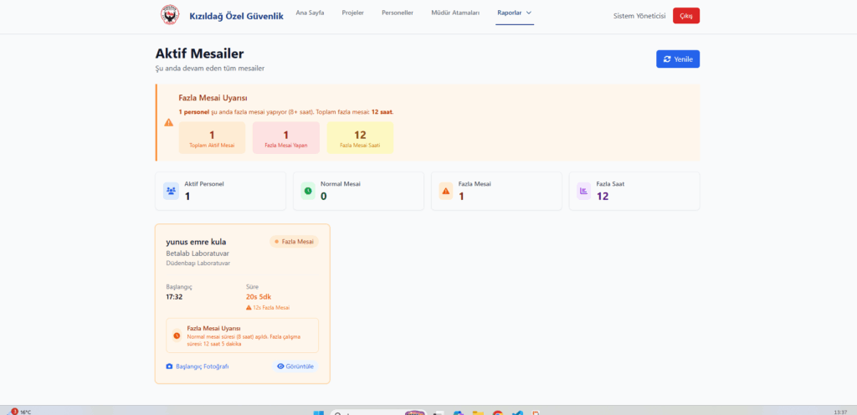Open Müdür Atamaları from the navbar

455,13
